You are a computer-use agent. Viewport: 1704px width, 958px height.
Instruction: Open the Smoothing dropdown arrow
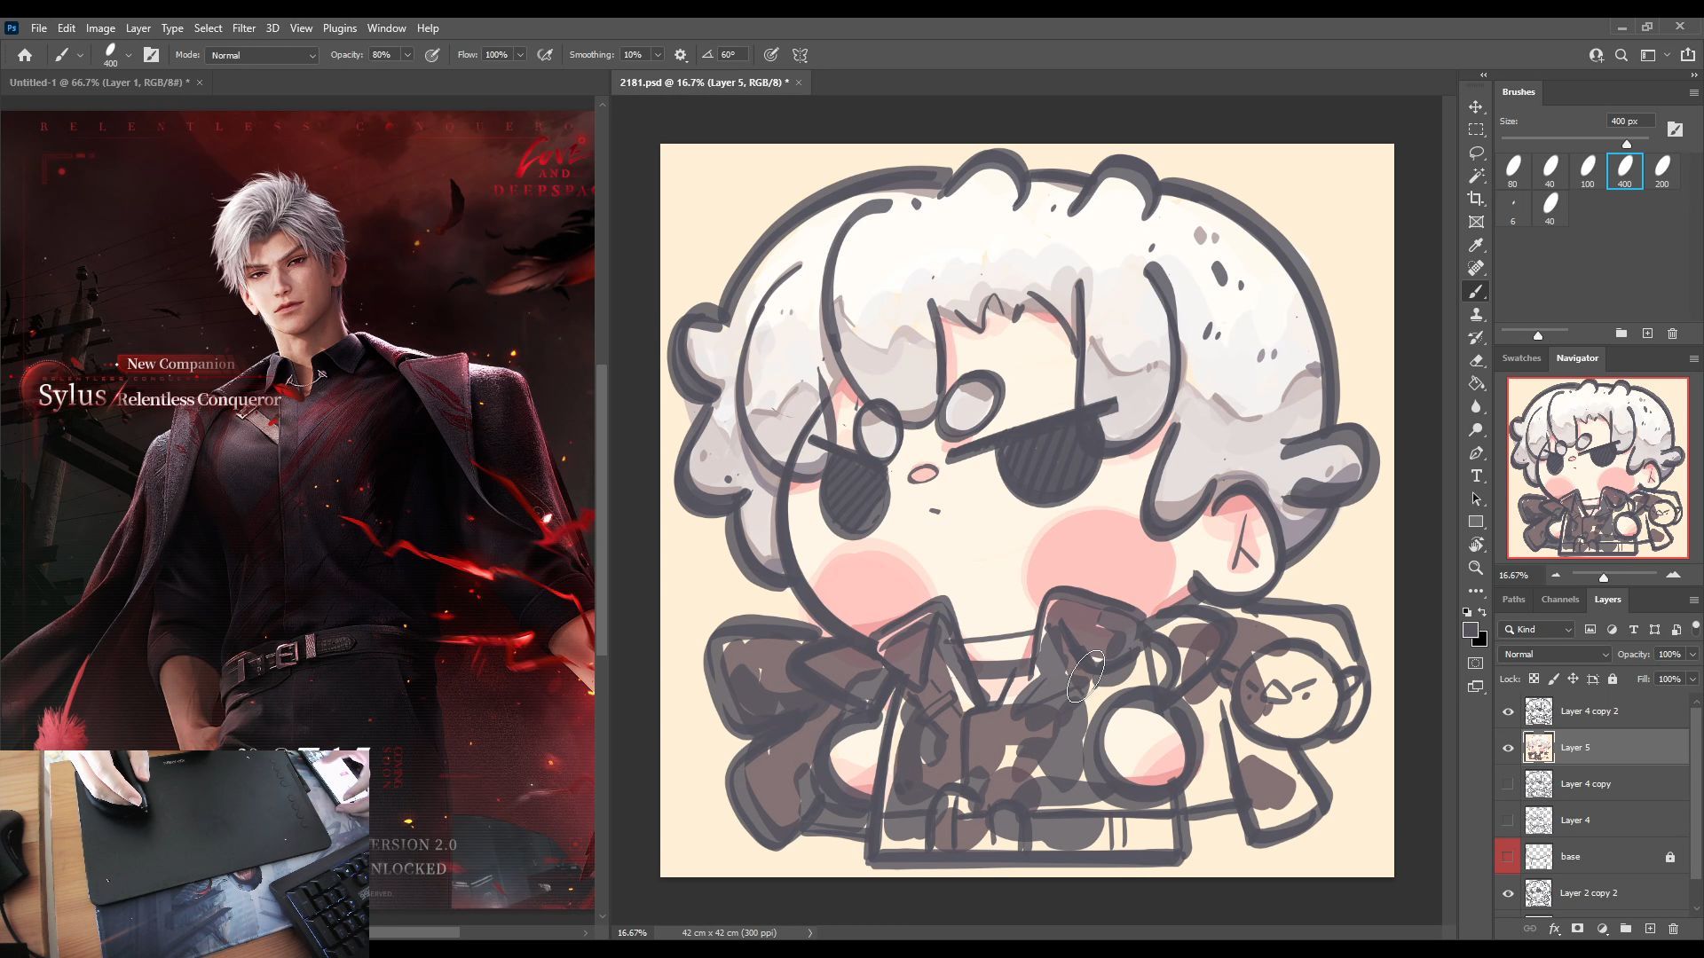(658, 55)
